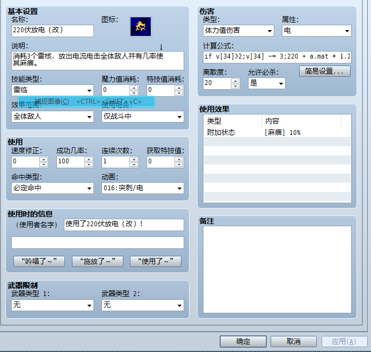The image size is (371, 352).
Task: Decrease 特技值消耗 with the down arrow
Action: [x=179, y=93]
